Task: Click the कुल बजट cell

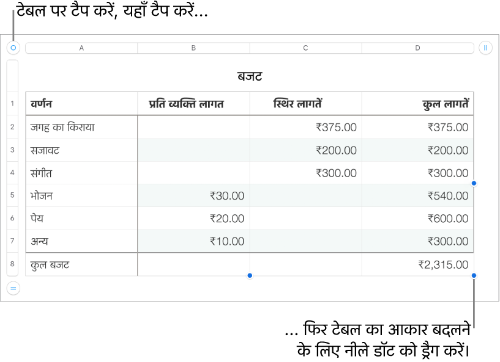Action: point(81,264)
